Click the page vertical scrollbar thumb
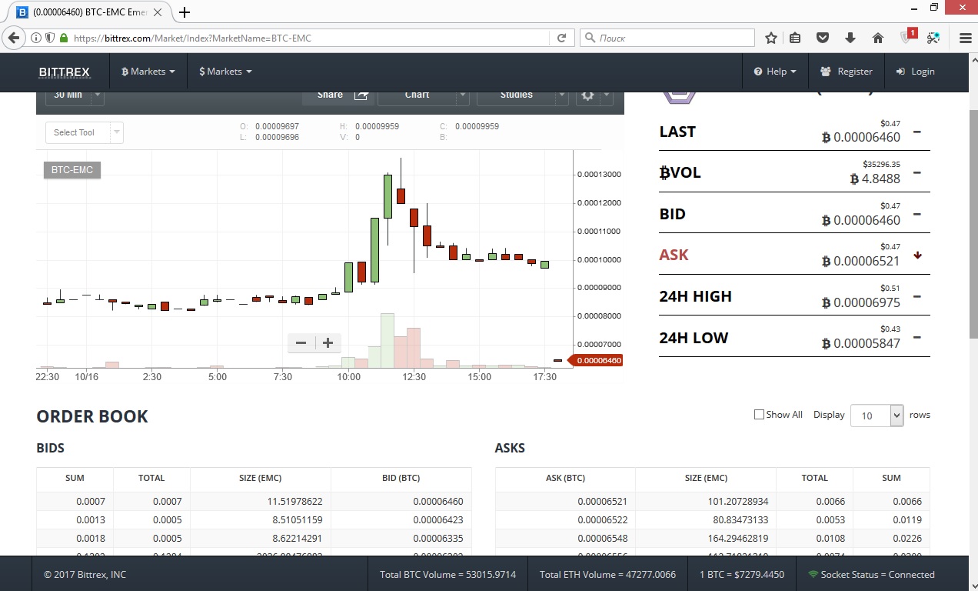Image resolution: width=978 pixels, height=591 pixels. (x=973, y=223)
